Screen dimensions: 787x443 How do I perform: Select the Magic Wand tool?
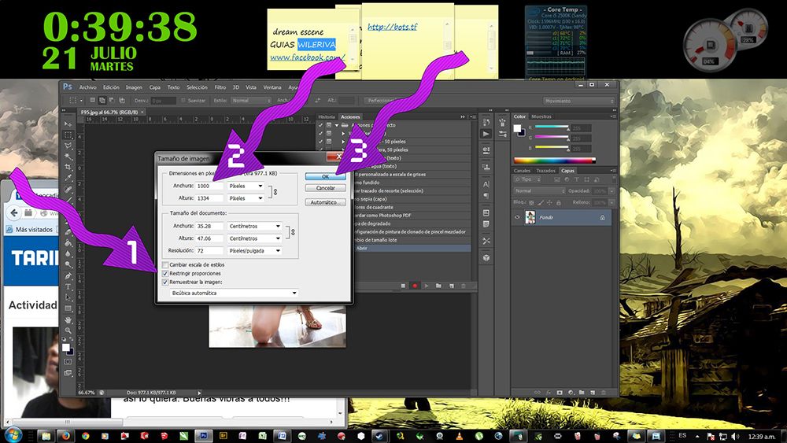(68, 157)
